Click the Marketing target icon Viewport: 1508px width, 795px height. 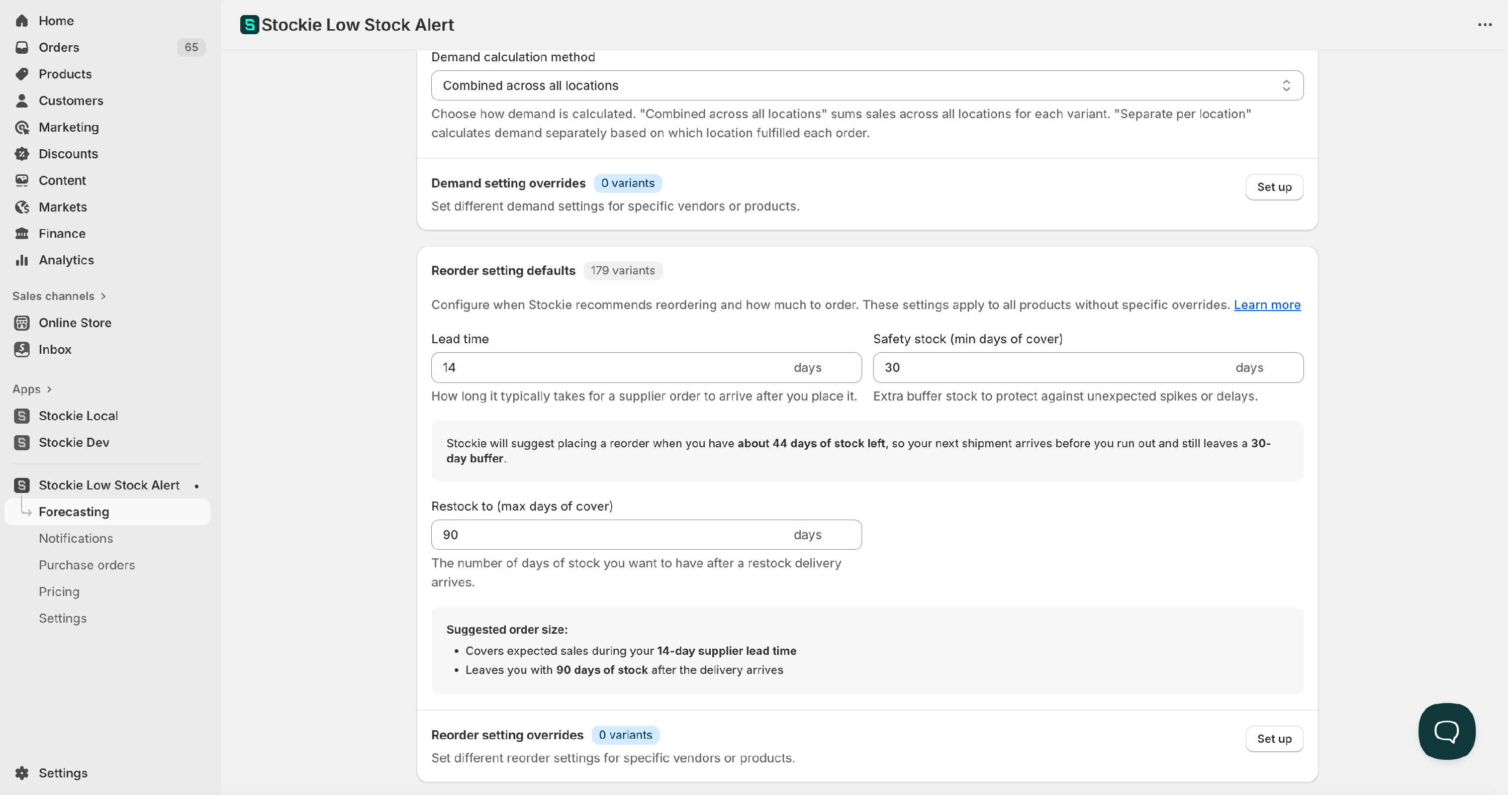pos(22,127)
